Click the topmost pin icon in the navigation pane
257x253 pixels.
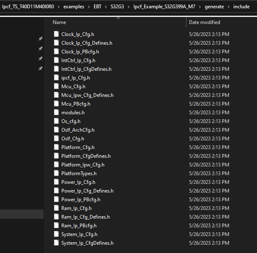(x=40, y=39)
